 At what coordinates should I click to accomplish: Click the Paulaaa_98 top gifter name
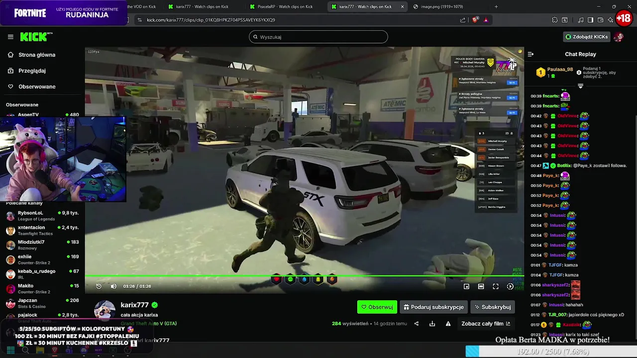[560, 70]
